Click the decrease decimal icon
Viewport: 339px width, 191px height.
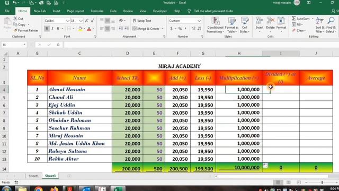pos(199,29)
